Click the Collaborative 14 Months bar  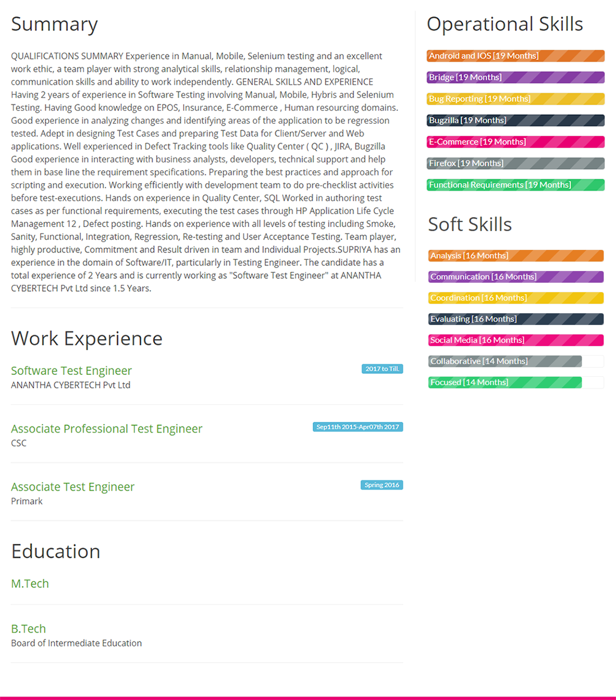(x=505, y=361)
